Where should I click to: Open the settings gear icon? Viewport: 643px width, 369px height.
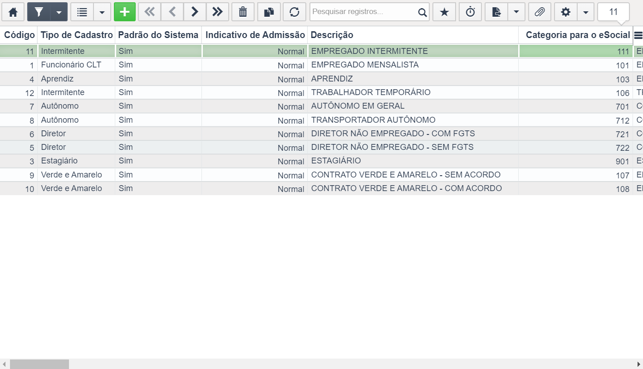pyautogui.click(x=566, y=12)
